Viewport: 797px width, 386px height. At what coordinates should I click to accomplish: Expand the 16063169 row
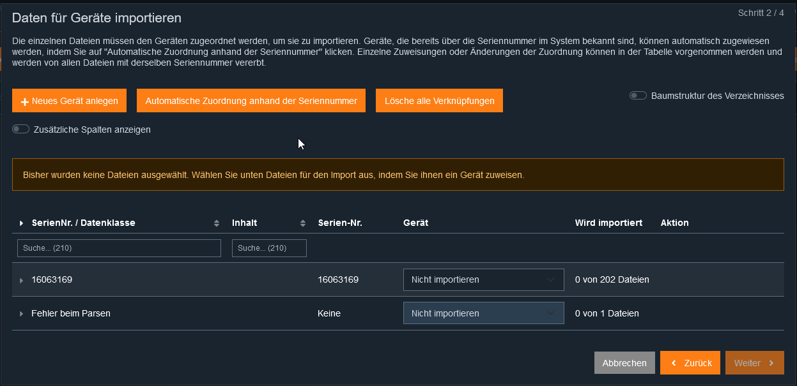click(22, 280)
